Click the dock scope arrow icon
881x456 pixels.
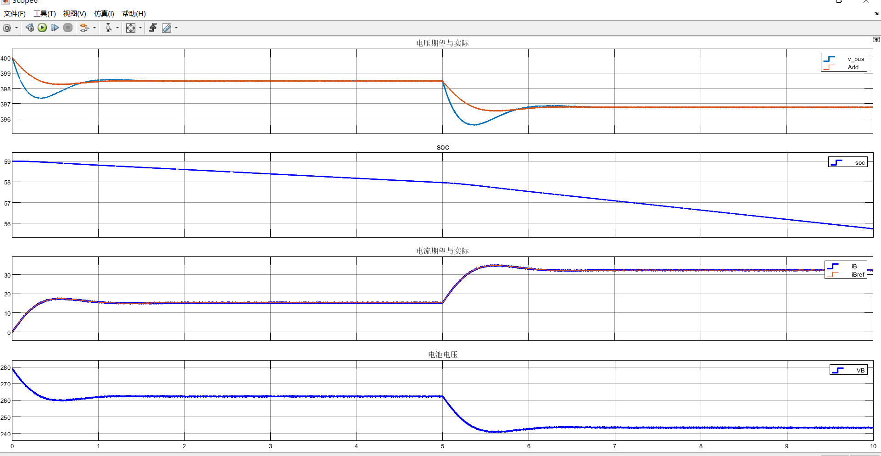click(x=876, y=14)
